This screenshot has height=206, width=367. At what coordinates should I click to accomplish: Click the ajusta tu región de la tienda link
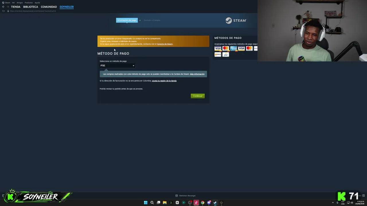pos(164,81)
